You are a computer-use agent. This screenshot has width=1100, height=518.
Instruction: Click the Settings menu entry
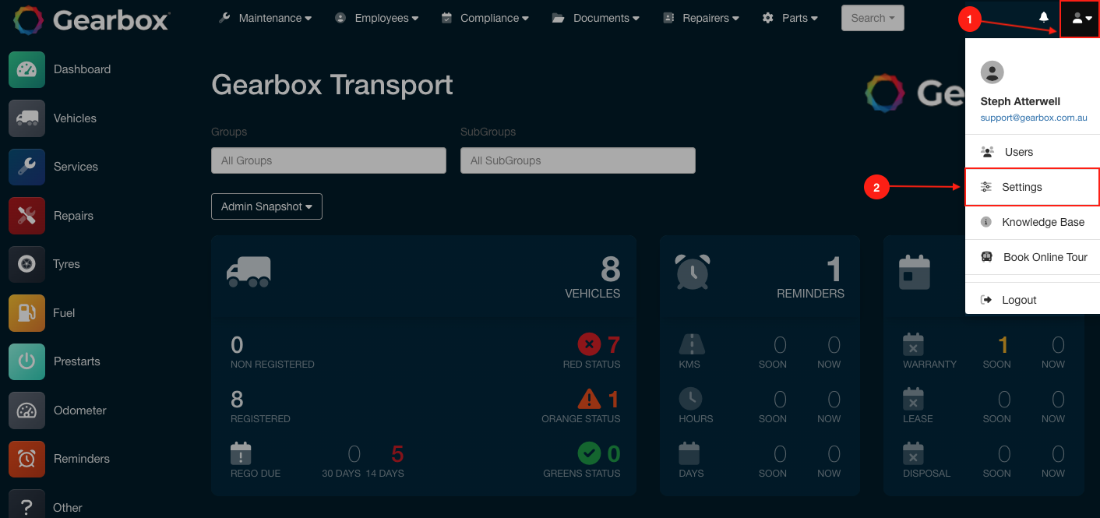[x=1021, y=187]
